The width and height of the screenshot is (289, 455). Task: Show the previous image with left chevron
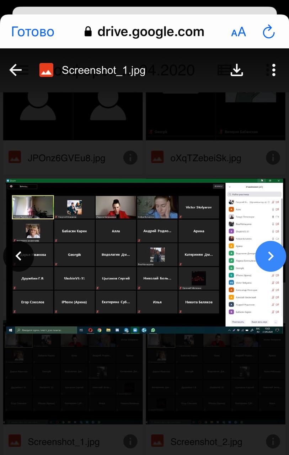click(x=18, y=256)
